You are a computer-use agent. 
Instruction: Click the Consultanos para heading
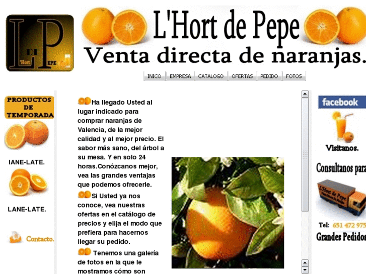click(341, 168)
